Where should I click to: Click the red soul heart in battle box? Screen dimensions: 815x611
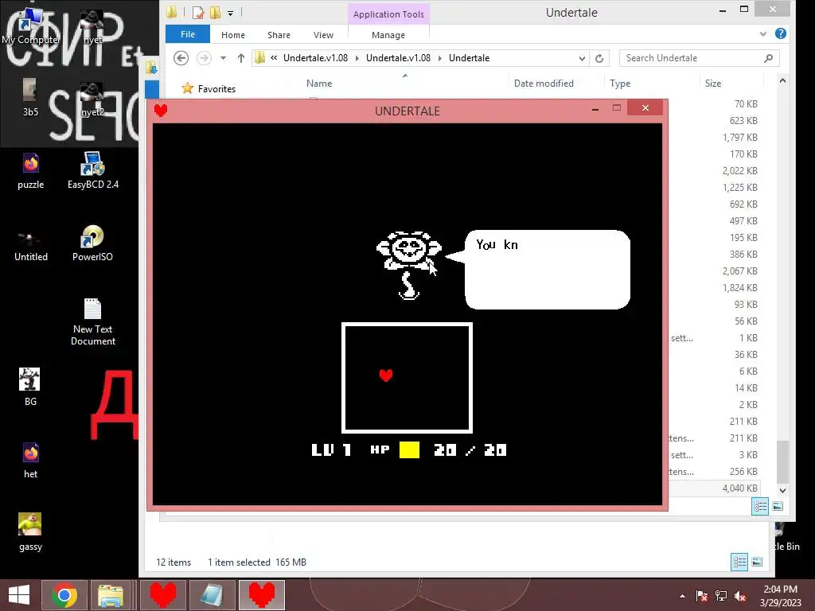pos(386,376)
